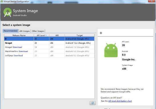Click the ABI column header
Screen dimensions: 156x109
57,35
